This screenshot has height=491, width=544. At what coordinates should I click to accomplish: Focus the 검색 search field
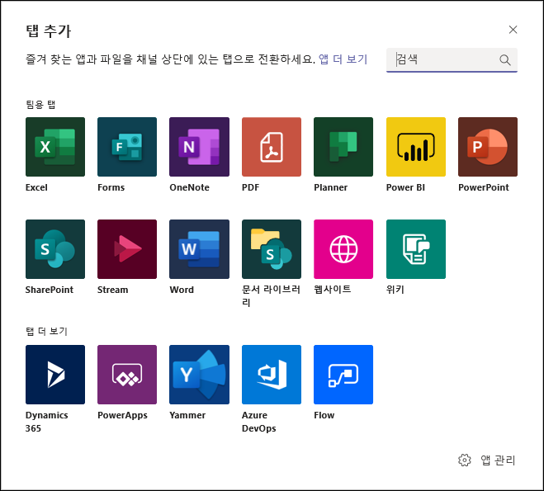[x=452, y=60]
